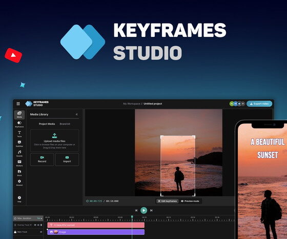Collapse the Media Library panel
Image resolution: width=287 pixels, height=239 pixels.
pyautogui.click(x=77, y=115)
